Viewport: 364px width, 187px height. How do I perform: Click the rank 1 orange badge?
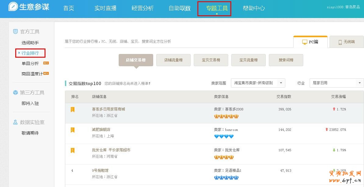click(x=73, y=109)
